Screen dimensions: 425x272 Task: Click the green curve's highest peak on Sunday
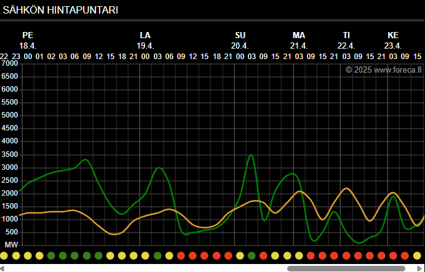click(251, 154)
